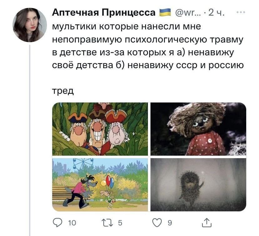Open the reply comment icon
Image resolution: width=259 pixels, height=236 pixels.
click(x=58, y=223)
